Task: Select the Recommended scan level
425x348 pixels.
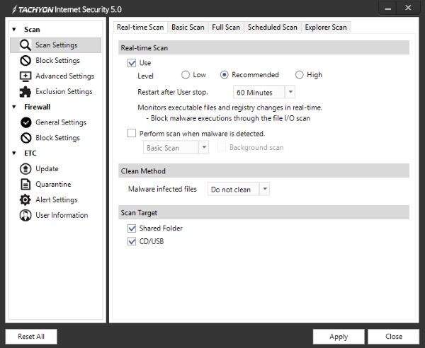Action: [224, 75]
